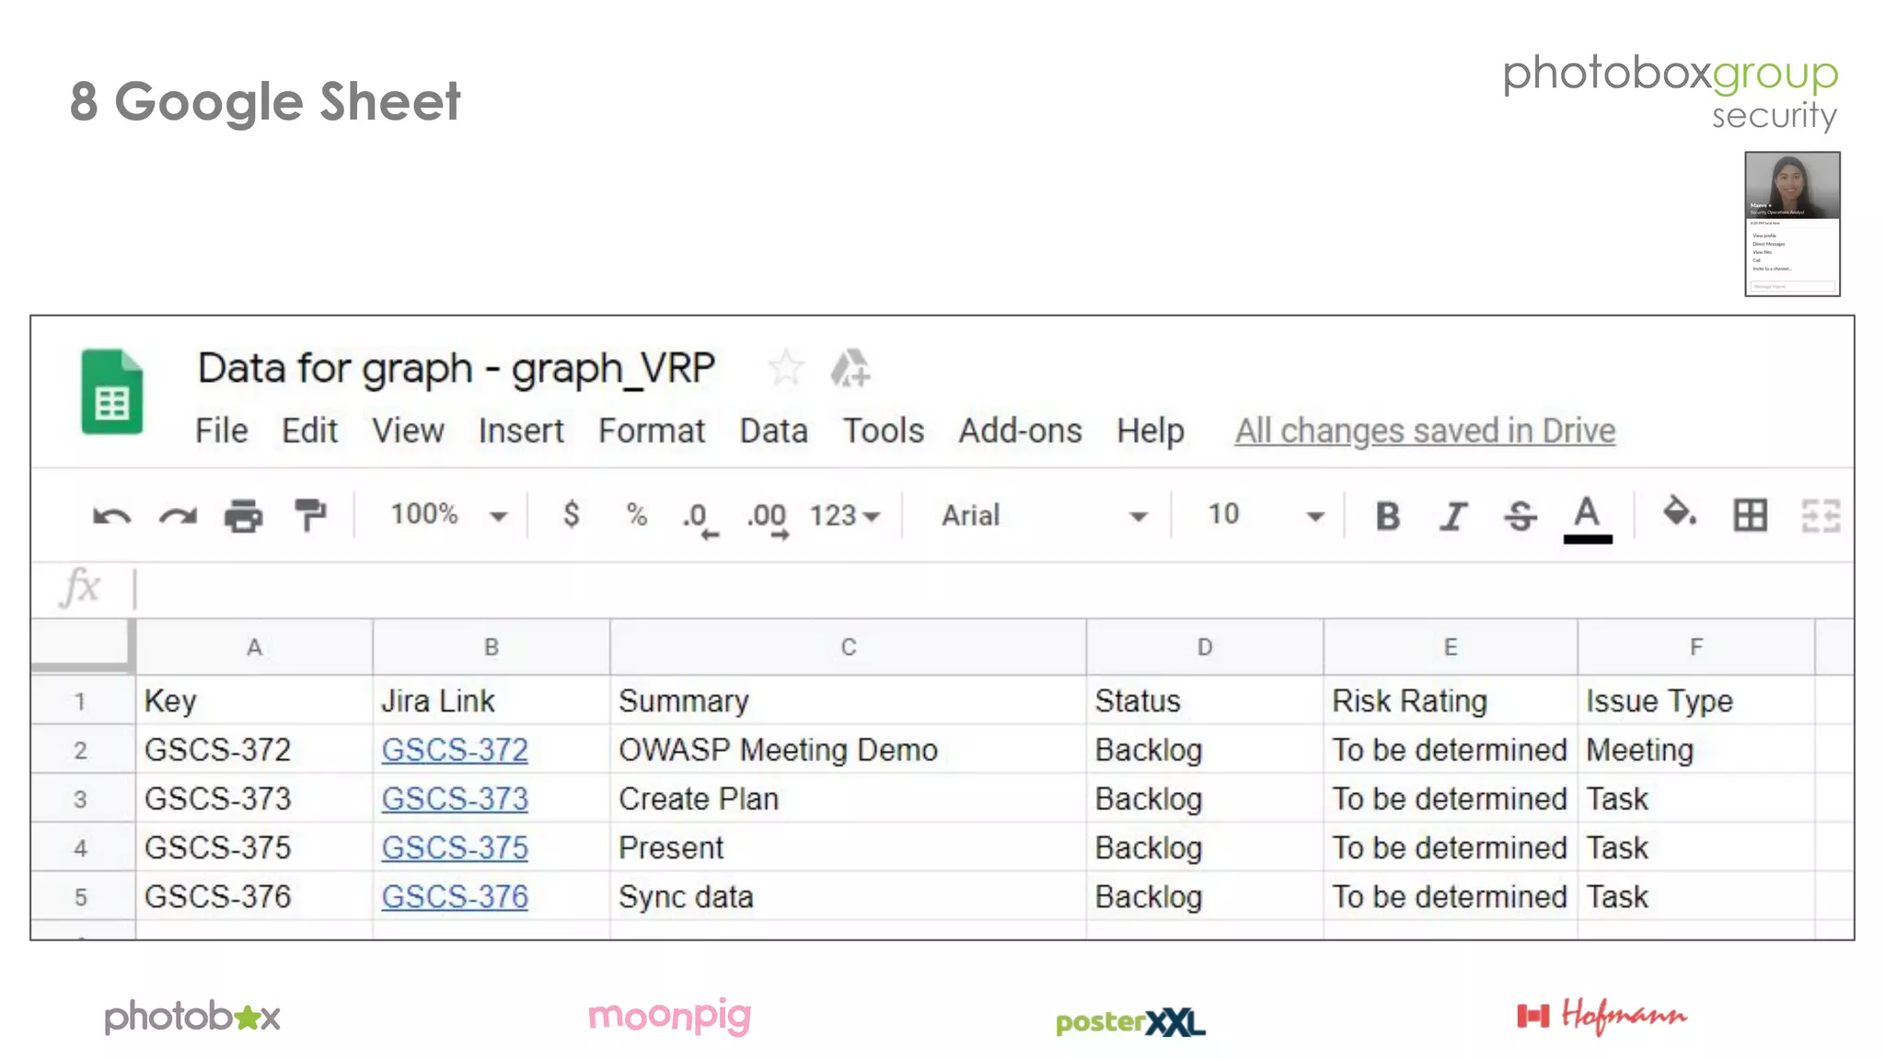Select the Key cell GSCS-376

point(255,896)
